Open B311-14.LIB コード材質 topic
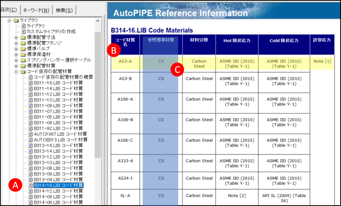 click(x=58, y=88)
